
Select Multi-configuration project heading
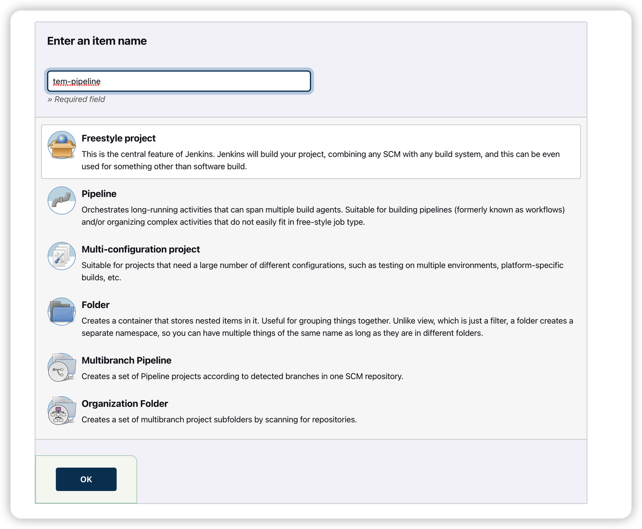pos(141,250)
